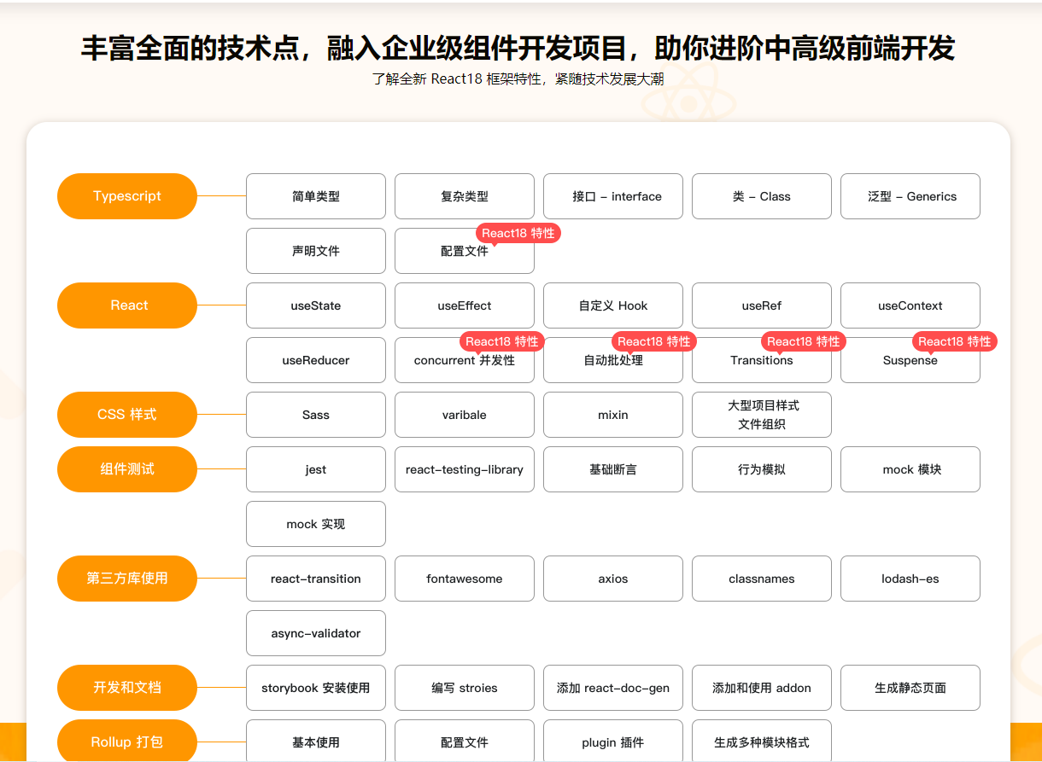Viewport: 1042px width, 762px height.
Task: Click the 大型项目样式文件组织 box
Action: pyautogui.click(x=762, y=415)
